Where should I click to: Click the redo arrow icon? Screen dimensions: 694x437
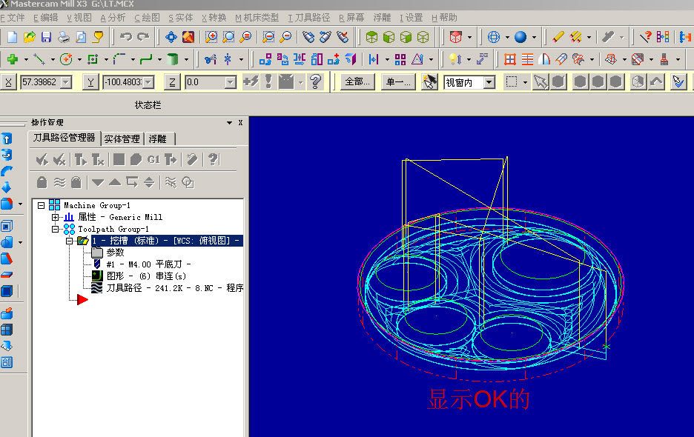click(143, 37)
